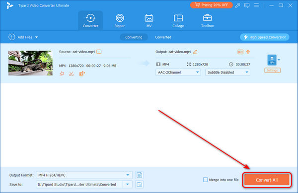Expand the format profile arrow

pyautogui.click(x=279, y=60)
